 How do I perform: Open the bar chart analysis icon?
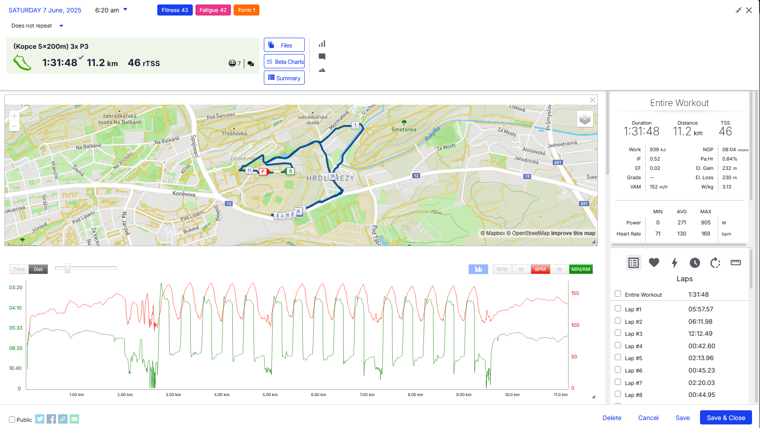pyautogui.click(x=322, y=43)
